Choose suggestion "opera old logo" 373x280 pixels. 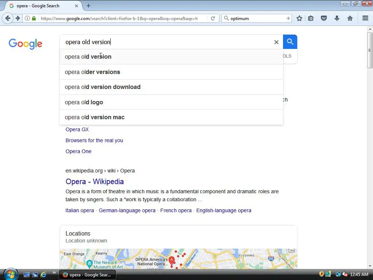click(x=171, y=102)
